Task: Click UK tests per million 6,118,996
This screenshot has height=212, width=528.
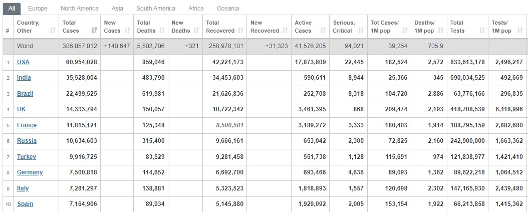Action: pyautogui.click(x=509, y=109)
